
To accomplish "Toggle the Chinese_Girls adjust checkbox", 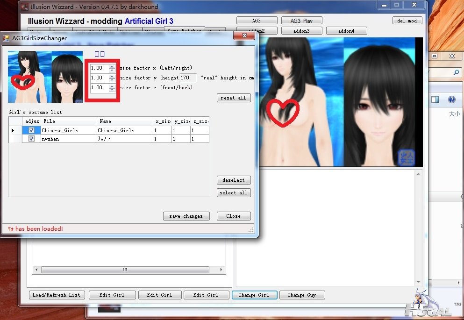I will click(x=31, y=130).
